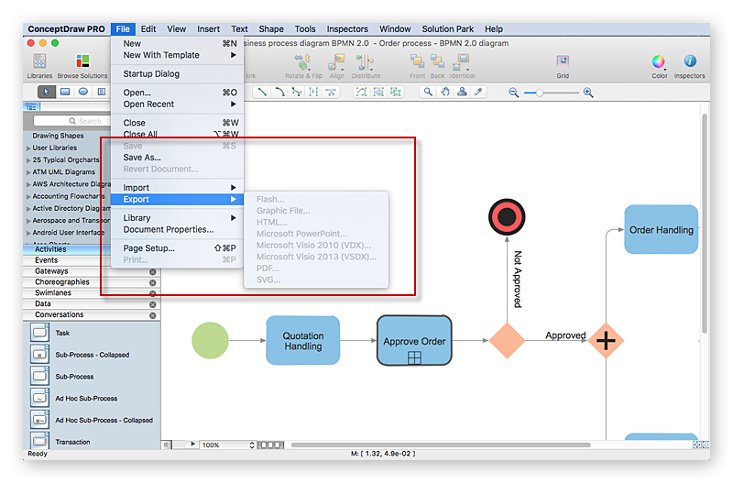The width and height of the screenshot is (733, 483).
Task: Click the Distribute tool
Action: [365, 61]
